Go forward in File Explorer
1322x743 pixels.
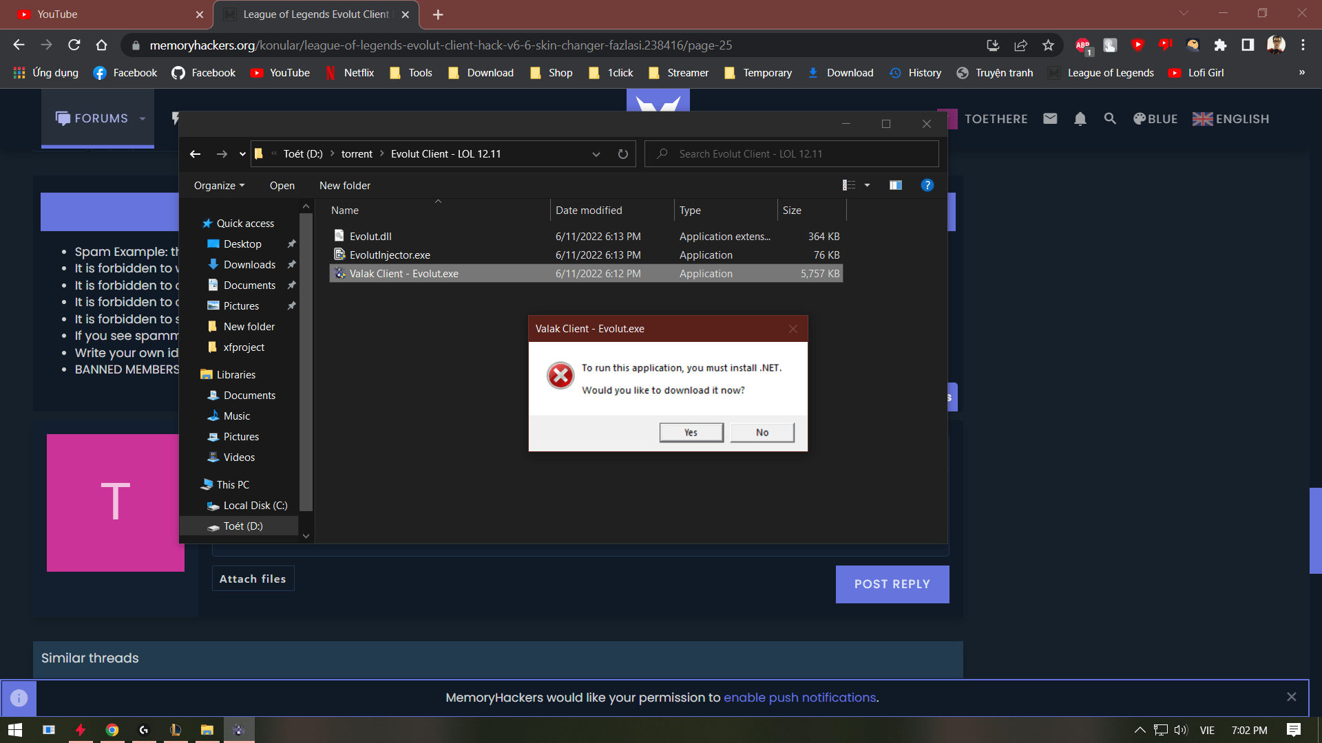click(222, 154)
